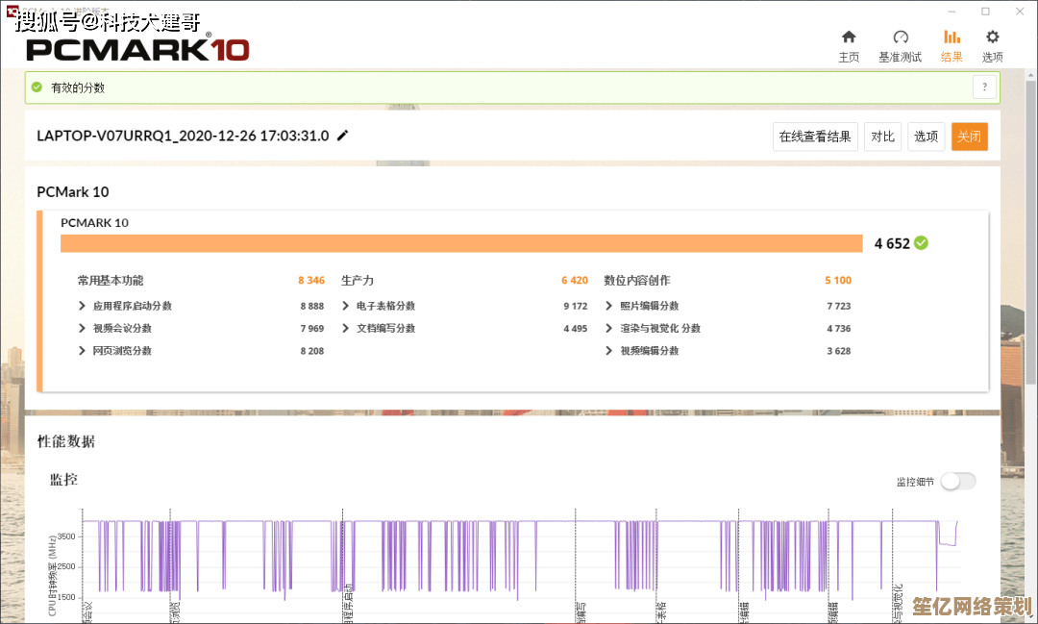Expand the 视频编辑分数 row
Screen dimensions: 1038x624
pyautogui.click(x=609, y=350)
